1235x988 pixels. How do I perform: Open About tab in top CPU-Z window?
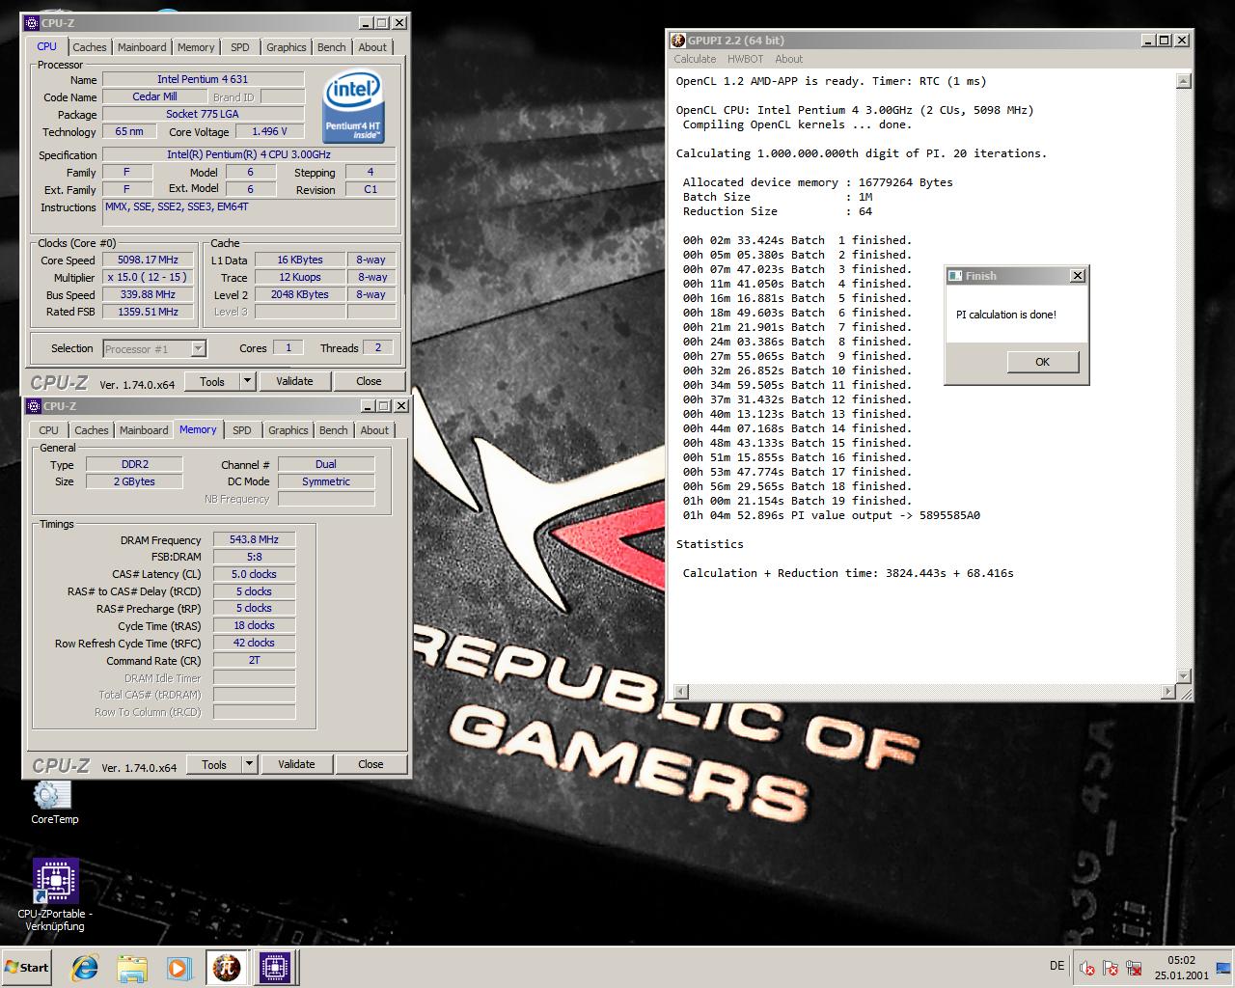point(372,47)
